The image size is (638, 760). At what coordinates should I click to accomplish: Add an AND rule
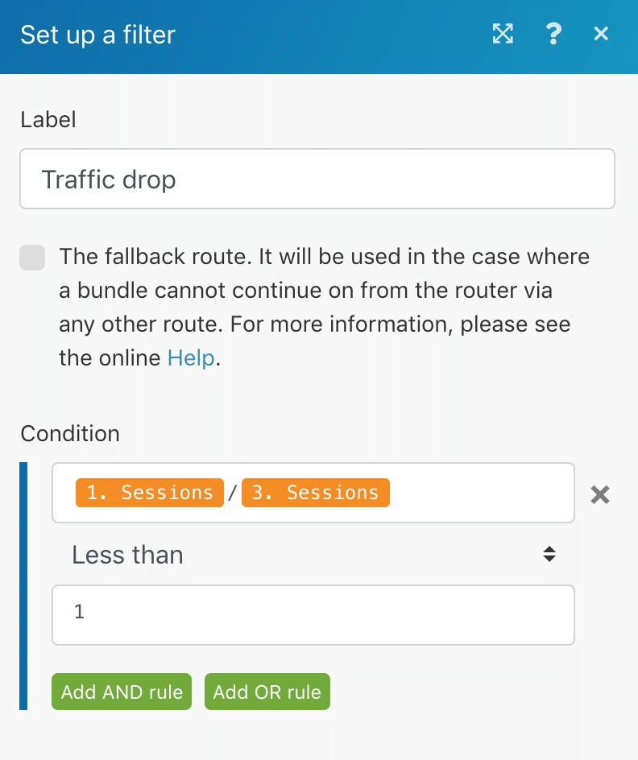click(x=122, y=692)
